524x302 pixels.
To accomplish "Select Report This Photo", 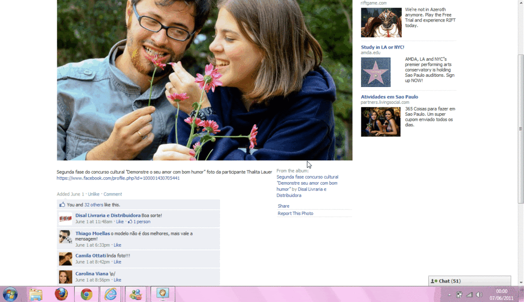I will 295,213.
